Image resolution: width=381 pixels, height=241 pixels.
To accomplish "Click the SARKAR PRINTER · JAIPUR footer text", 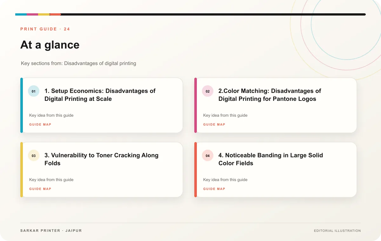I will (x=51, y=231).
